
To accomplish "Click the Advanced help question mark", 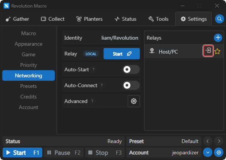I will tap(92, 101).
